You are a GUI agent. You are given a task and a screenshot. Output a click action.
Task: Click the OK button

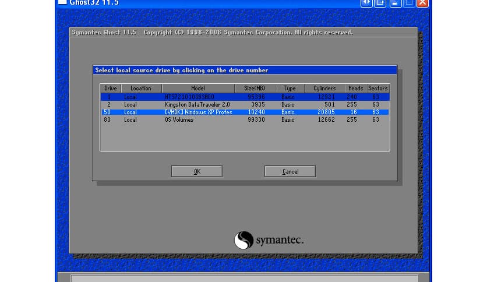pos(197,171)
